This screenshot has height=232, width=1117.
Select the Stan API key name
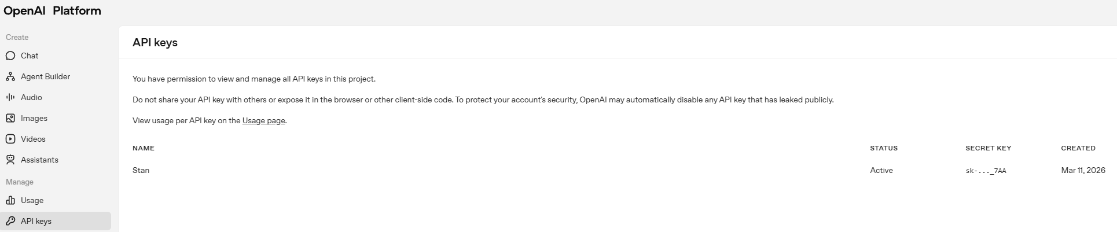click(141, 170)
